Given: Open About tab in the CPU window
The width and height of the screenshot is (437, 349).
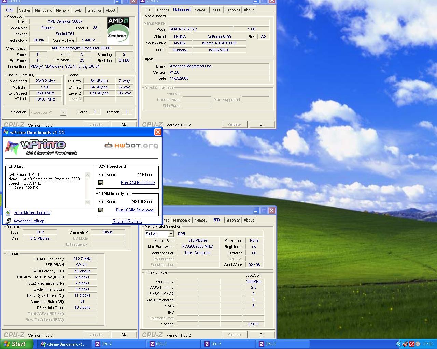Looking at the screenshot, I should coord(111,10).
